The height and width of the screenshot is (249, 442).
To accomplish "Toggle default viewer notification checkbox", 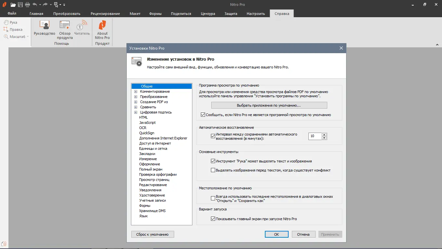I will (x=203, y=115).
